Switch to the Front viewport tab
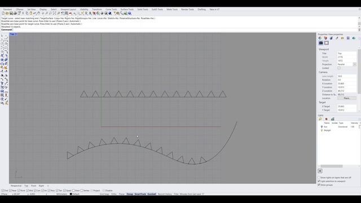 coord(34,186)
